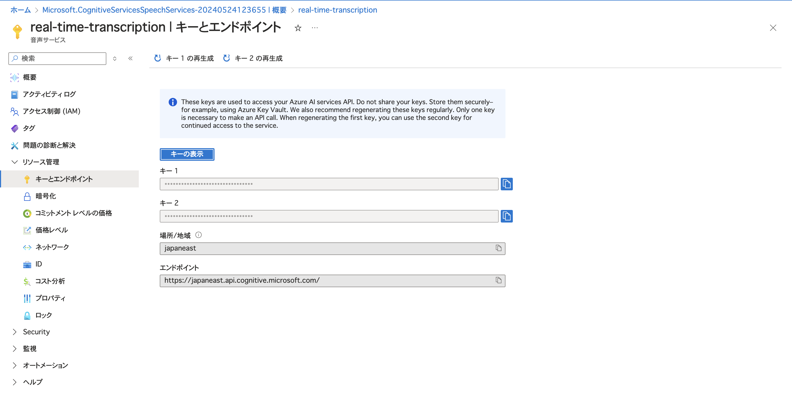Go to ホーム breadcrumb link
This screenshot has height=411, width=792.
click(x=21, y=10)
